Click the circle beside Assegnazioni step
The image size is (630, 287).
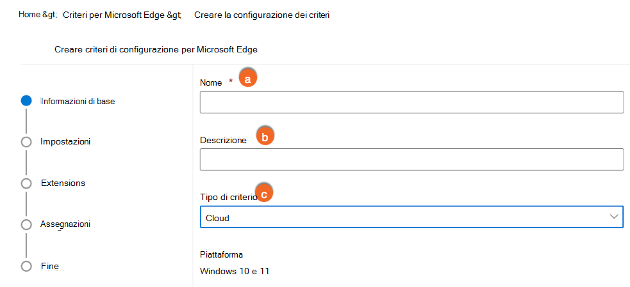point(26,224)
